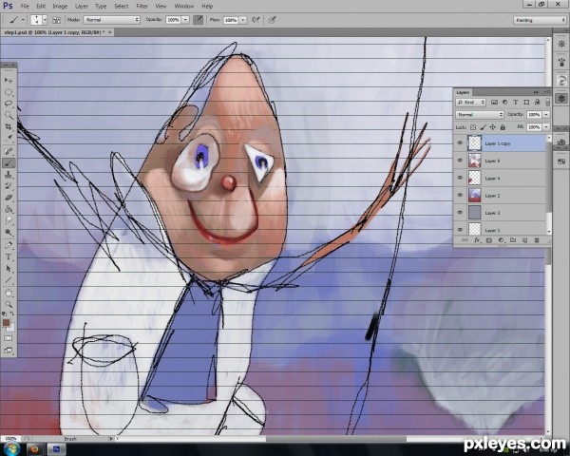The height and width of the screenshot is (456, 570).
Task: Select the Lasso tool
Action: tap(8, 104)
